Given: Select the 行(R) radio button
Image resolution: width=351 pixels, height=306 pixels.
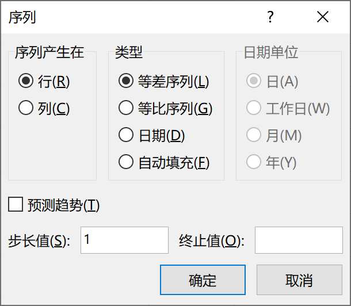Looking at the screenshot, I should click(x=25, y=81).
